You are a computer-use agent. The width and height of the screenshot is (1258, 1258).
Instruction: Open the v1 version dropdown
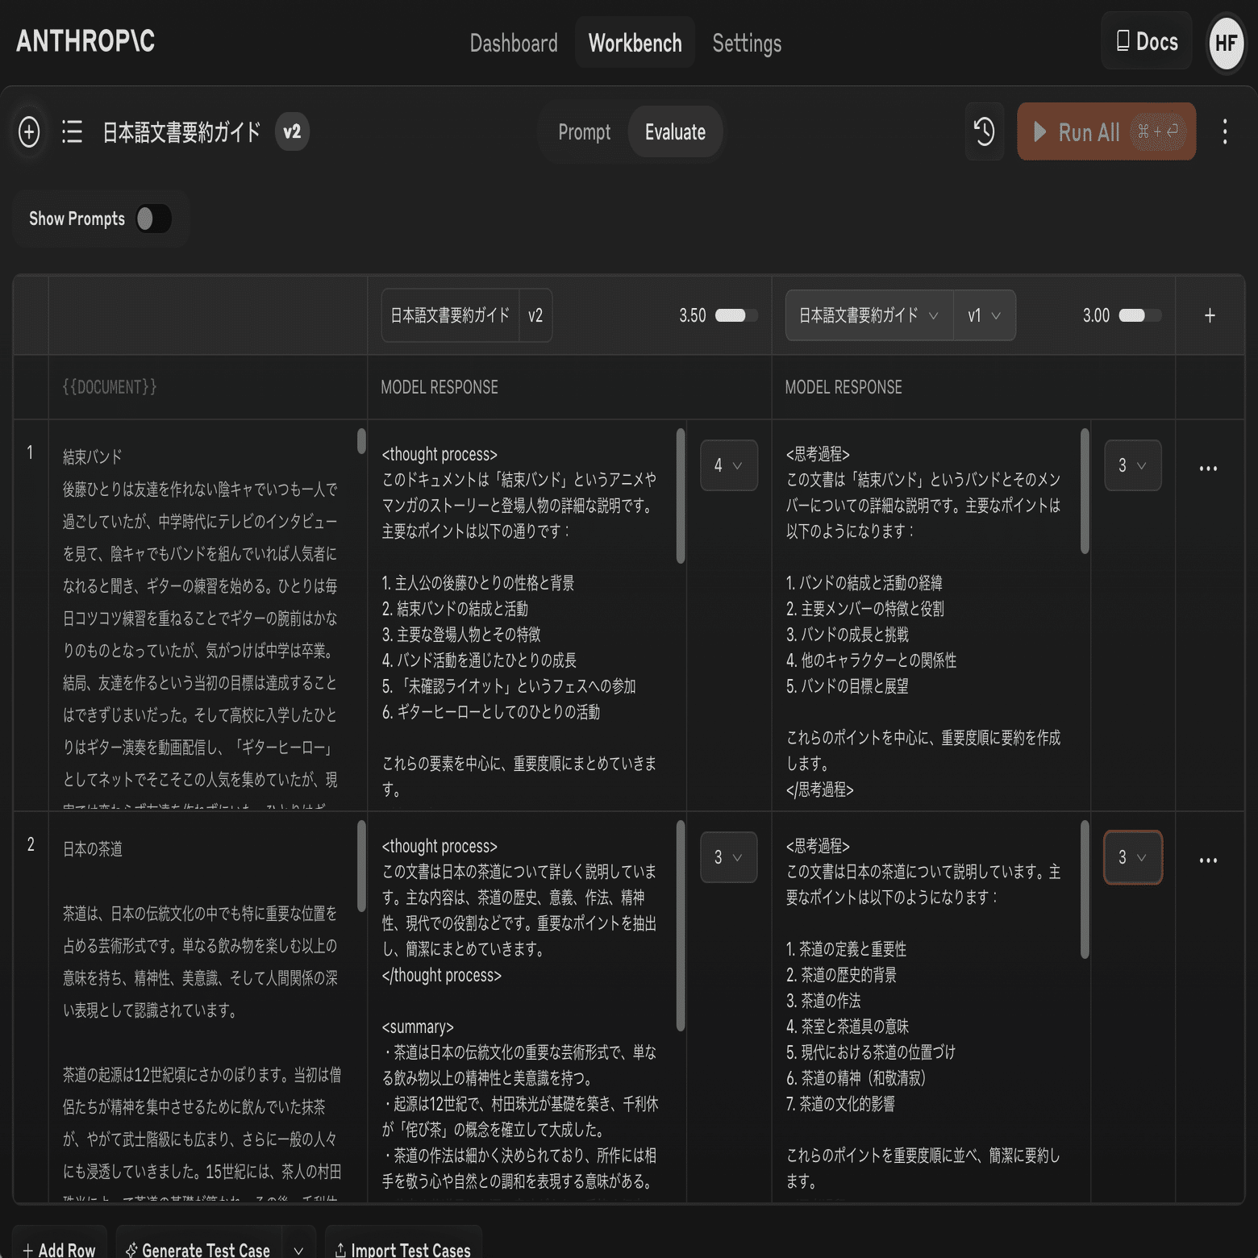[984, 315]
